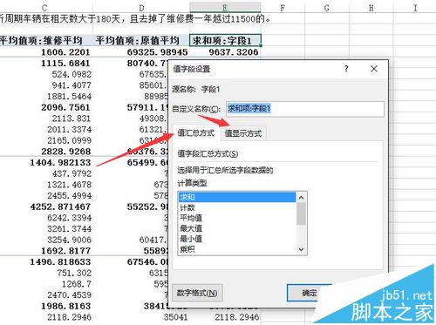This screenshot has width=436, height=325.
Task: Click cell with value 1606.2201
Action: pos(46,52)
